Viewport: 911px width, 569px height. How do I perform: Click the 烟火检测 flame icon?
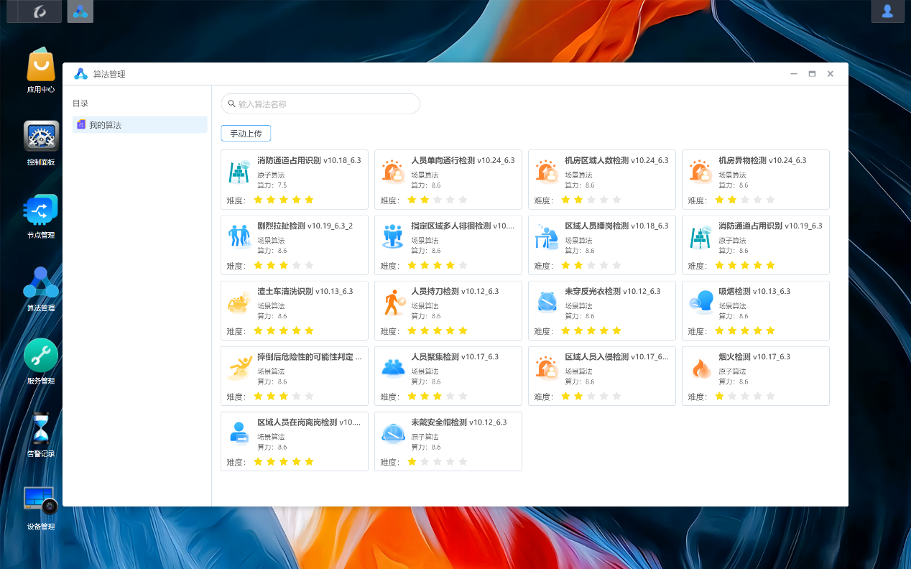pos(700,368)
